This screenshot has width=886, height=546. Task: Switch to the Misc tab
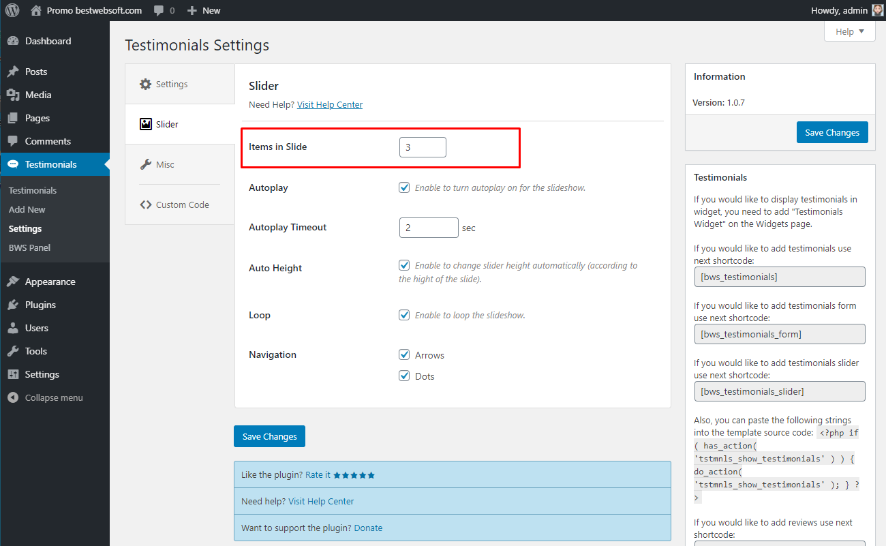pos(180,164)
